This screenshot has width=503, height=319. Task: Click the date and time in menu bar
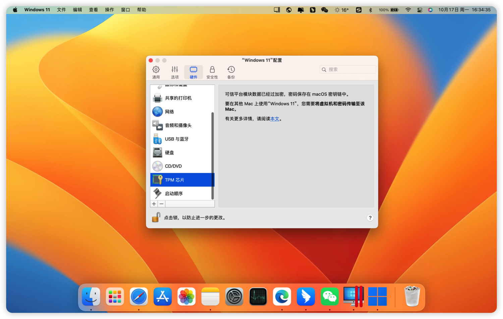tap(464, 10)
